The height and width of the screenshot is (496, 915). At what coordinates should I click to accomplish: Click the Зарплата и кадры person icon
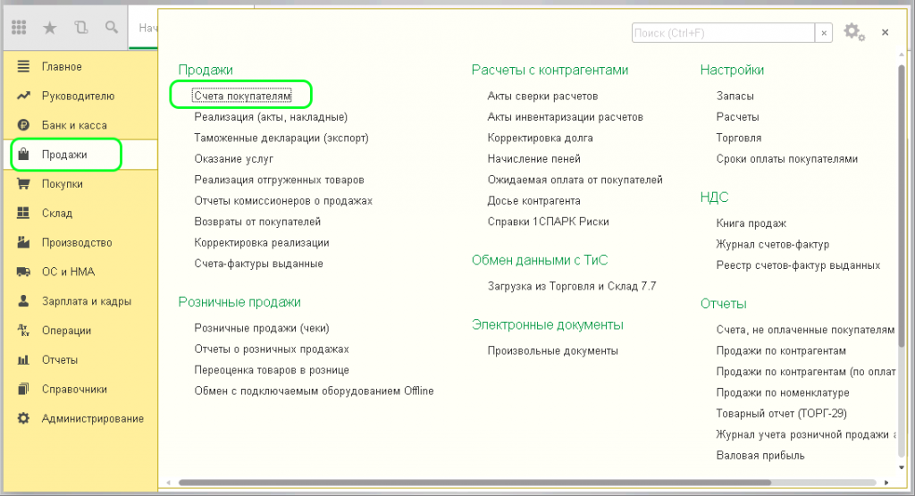(23, 301)
